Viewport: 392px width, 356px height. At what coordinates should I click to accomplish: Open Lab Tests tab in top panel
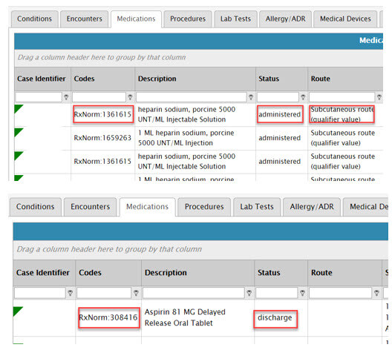click(235, 19)
